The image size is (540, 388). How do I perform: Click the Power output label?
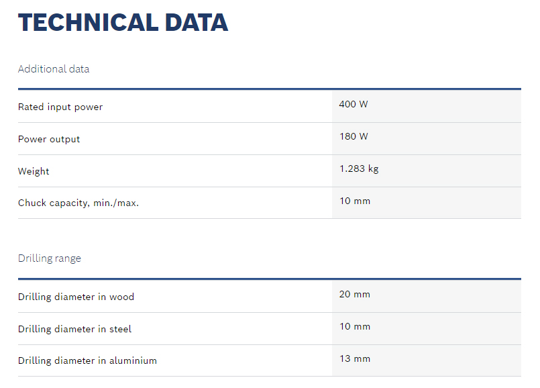49,139
